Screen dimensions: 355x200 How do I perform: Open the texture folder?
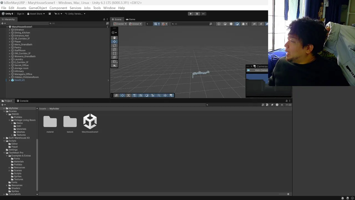(x=70, y=123)
